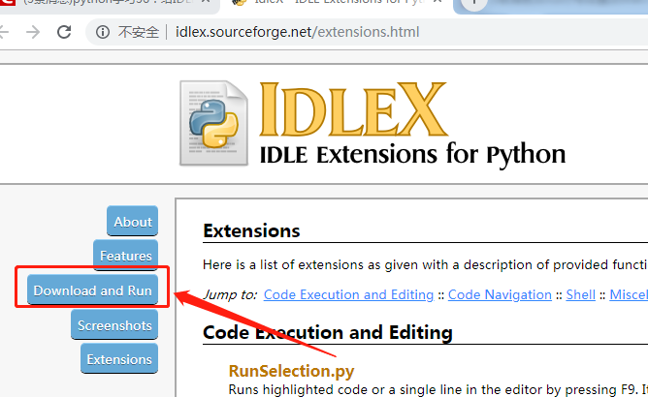Click the Code Execution and Editing heading

[328, 332]
